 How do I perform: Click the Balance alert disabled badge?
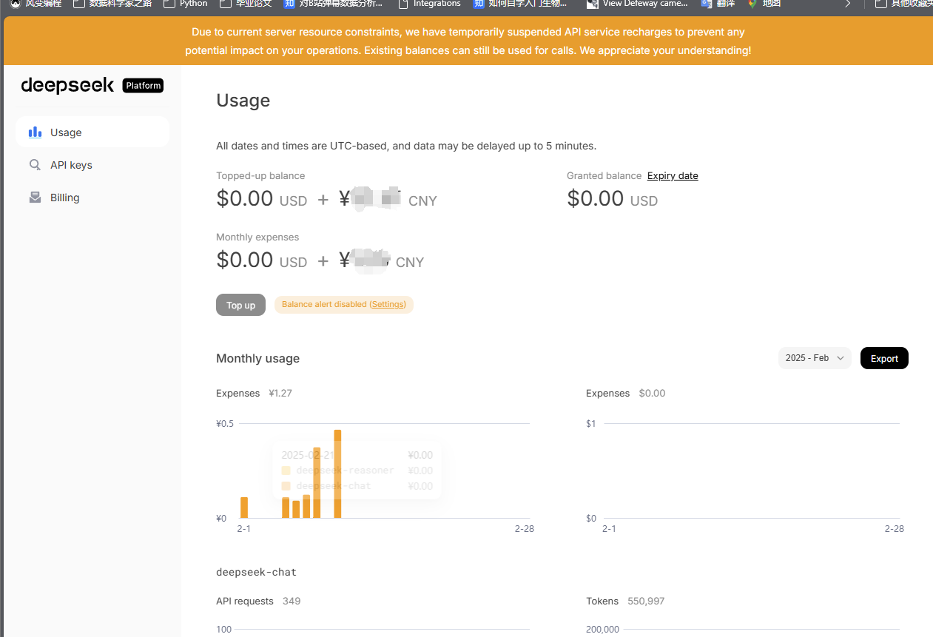(x=344, y=304)
